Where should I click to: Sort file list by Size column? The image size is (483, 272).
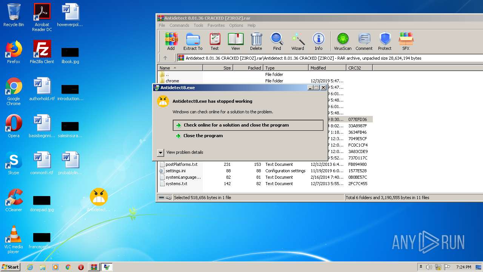(218, 68)
